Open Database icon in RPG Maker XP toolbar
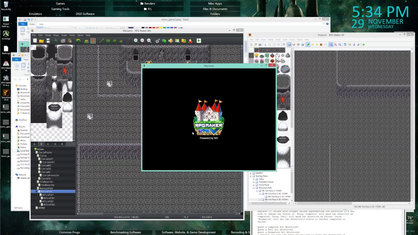418x235 pixels. coord(345,45)
